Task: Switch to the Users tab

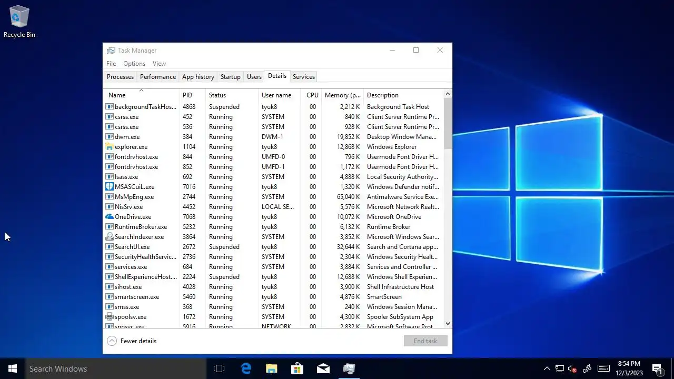Action: (254, 77)
